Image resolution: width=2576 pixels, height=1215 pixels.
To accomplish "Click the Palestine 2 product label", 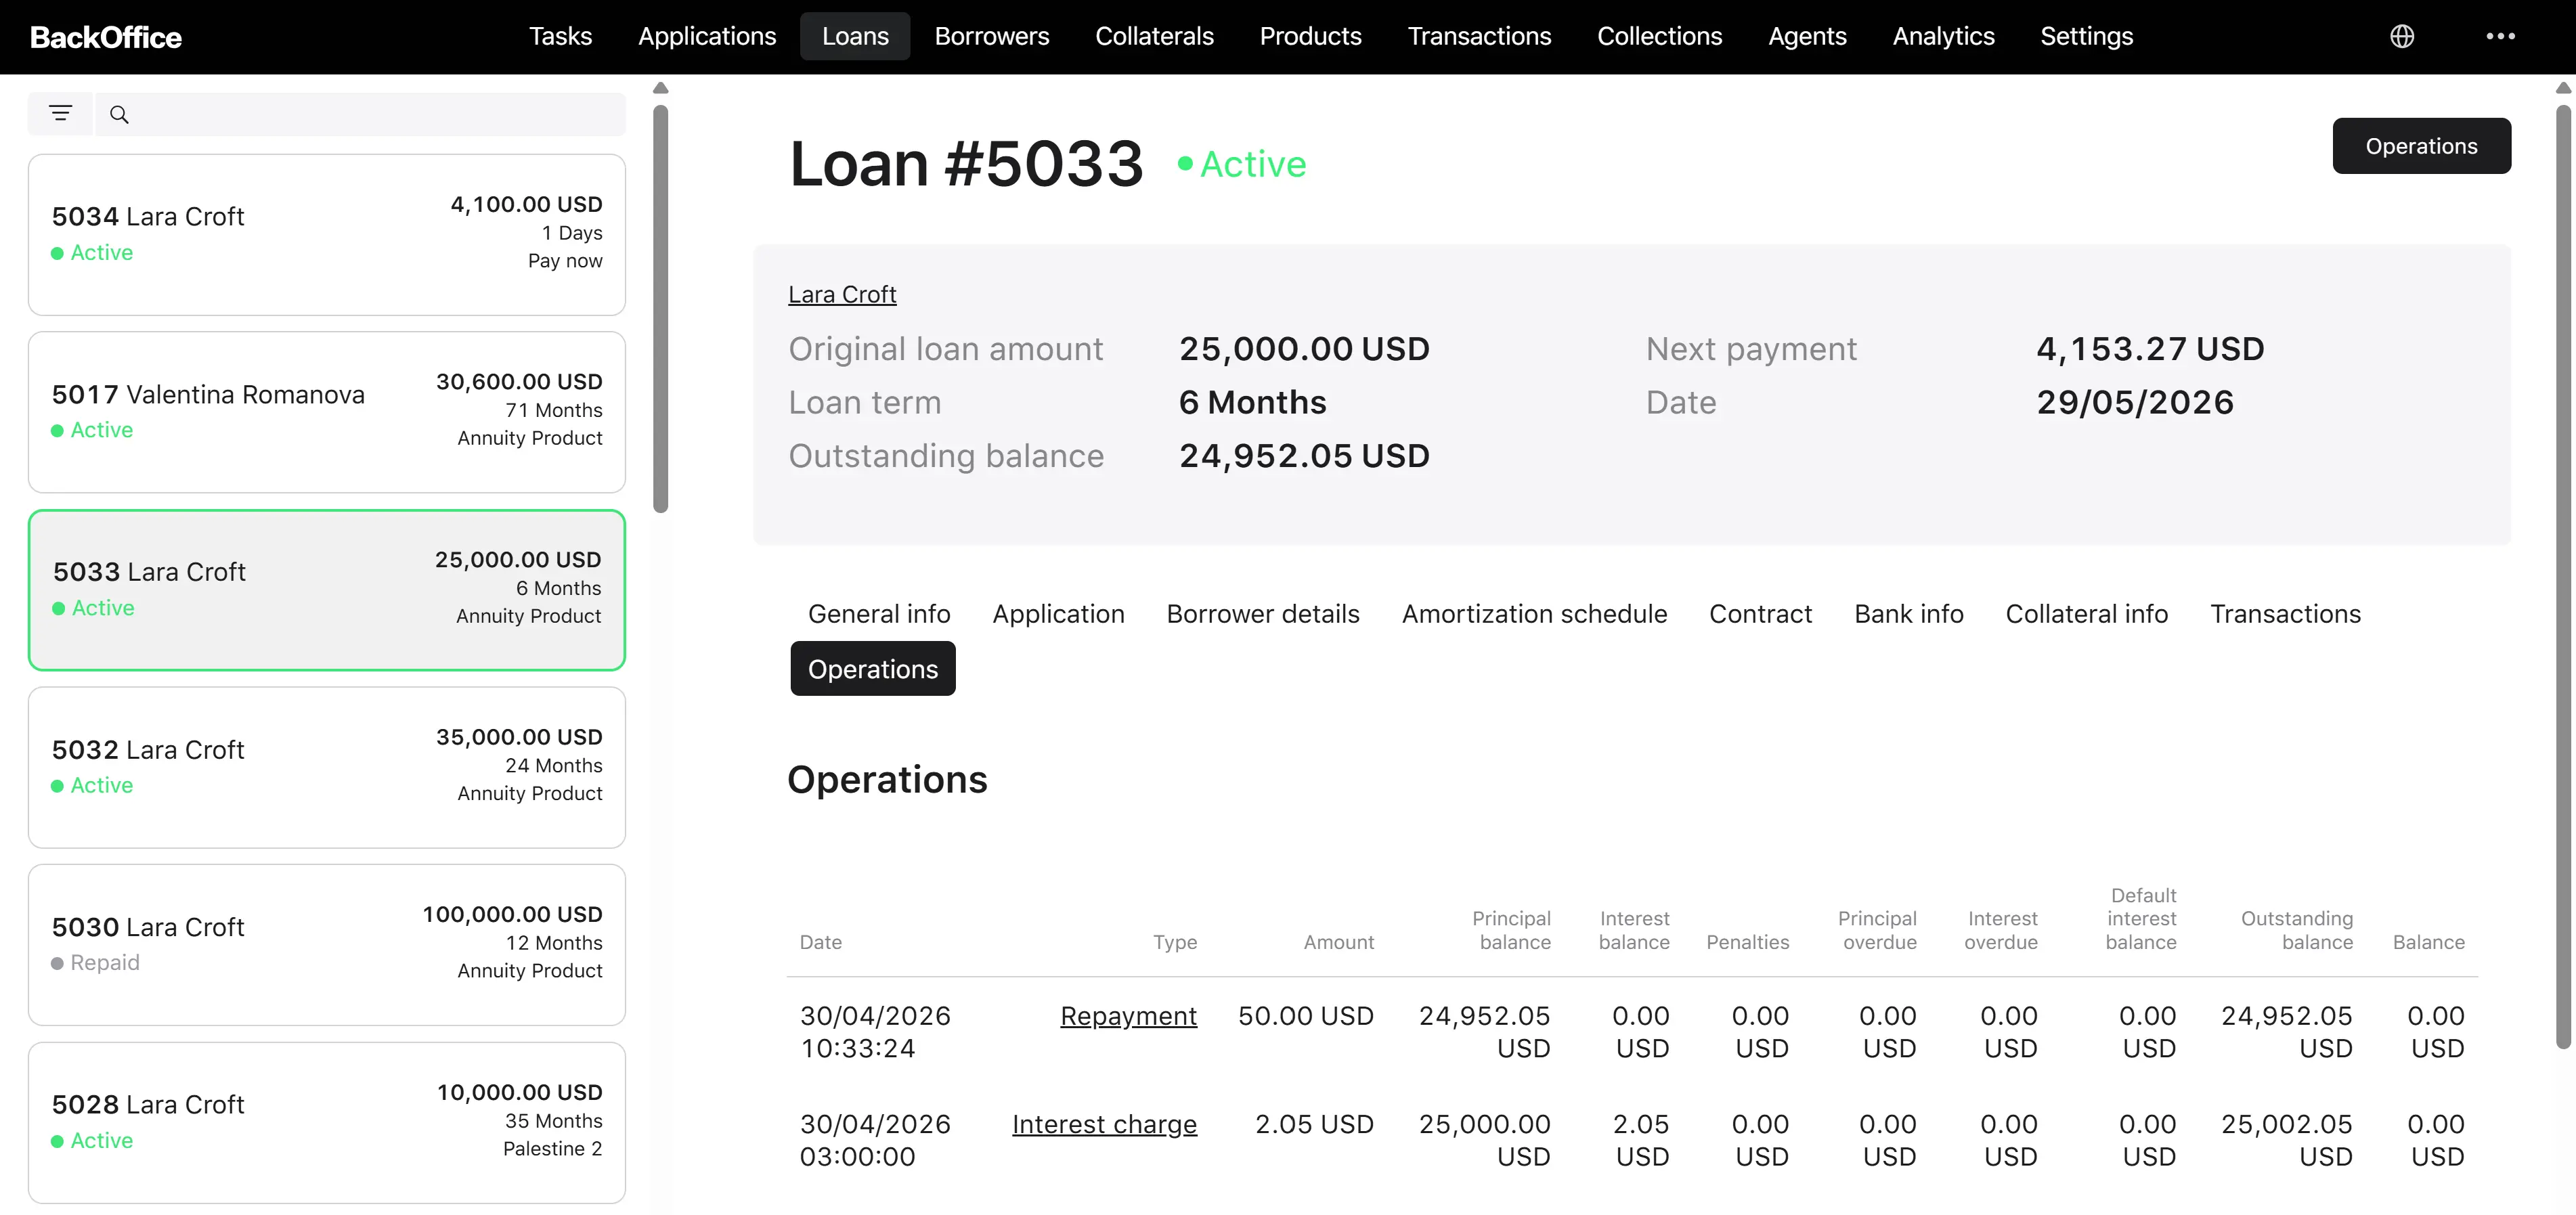I will 552,1149.
